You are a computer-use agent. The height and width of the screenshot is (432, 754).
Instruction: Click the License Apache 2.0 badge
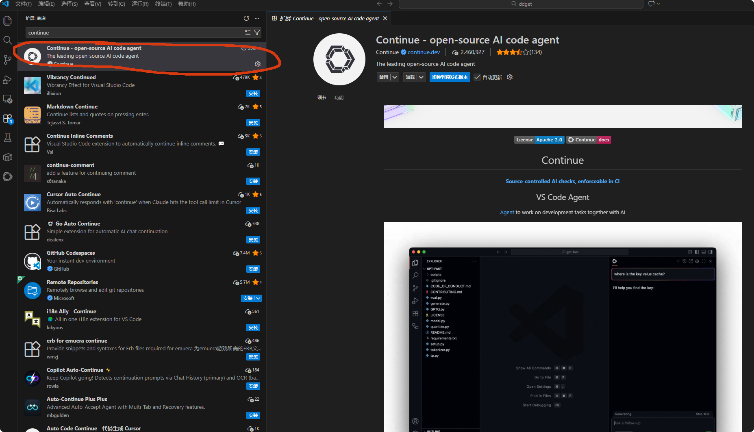[x=539, y=140]
